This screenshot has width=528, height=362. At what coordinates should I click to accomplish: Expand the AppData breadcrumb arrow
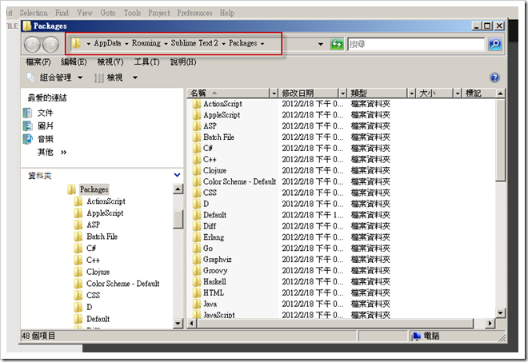coord(126,44)
